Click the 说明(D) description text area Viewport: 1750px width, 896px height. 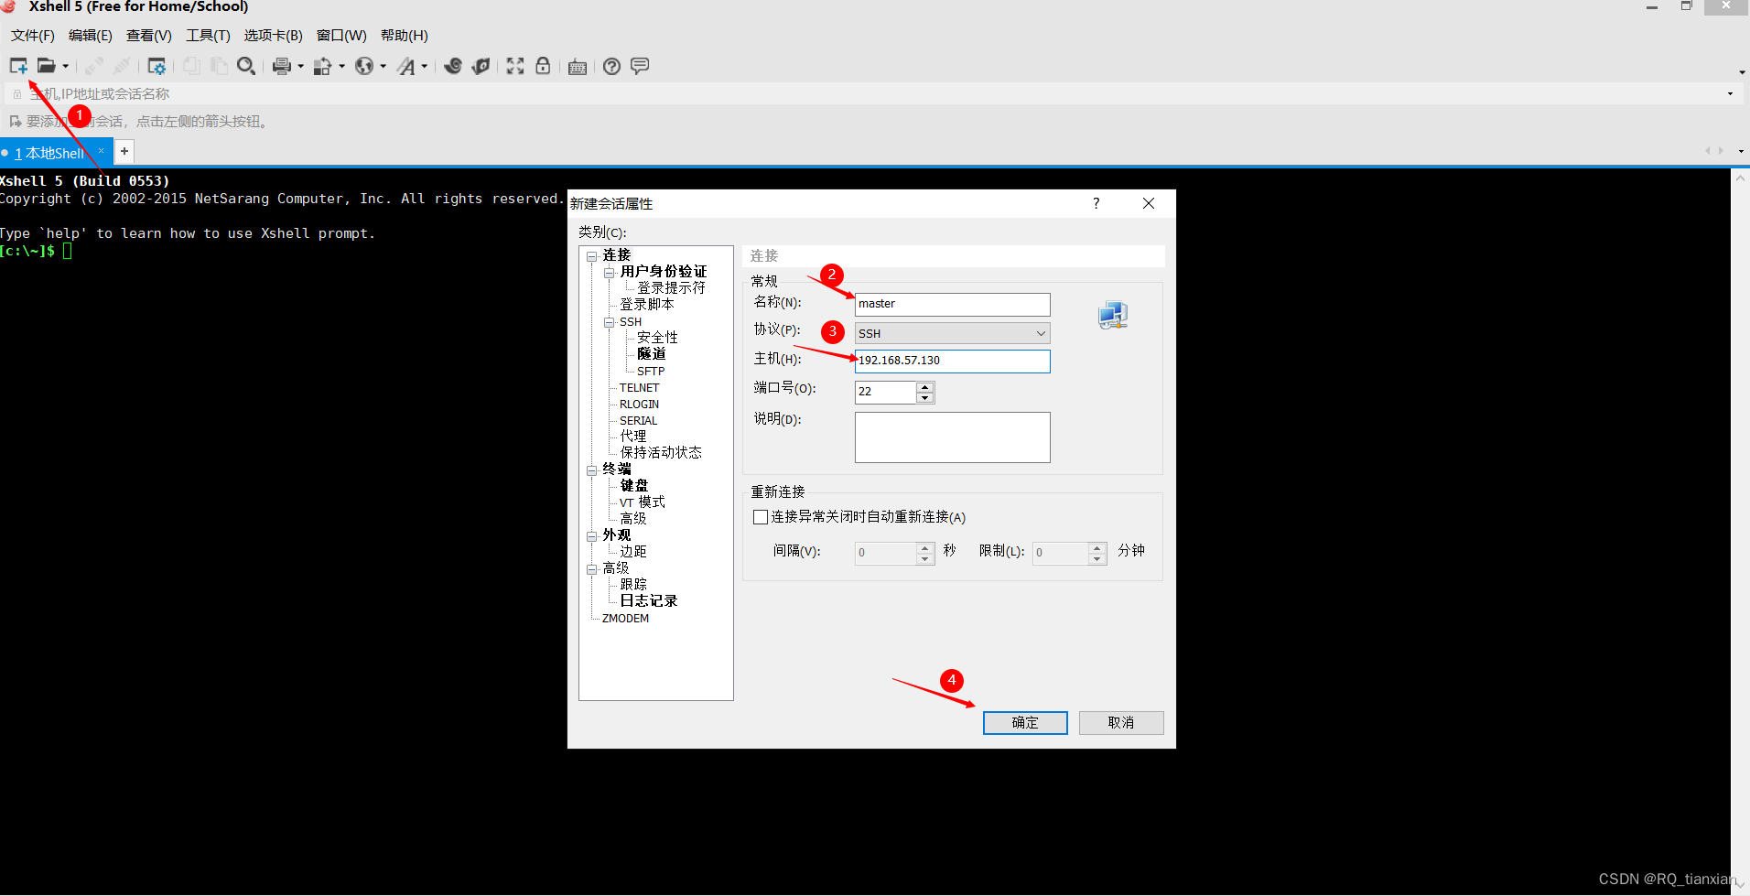(x=952, y=437)
